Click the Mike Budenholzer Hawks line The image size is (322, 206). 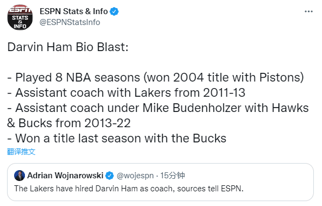point(158,108)
